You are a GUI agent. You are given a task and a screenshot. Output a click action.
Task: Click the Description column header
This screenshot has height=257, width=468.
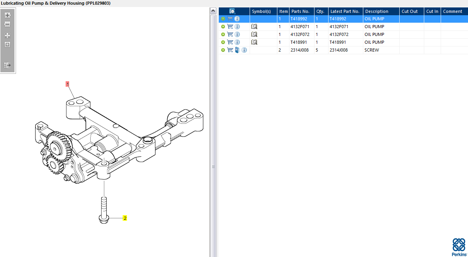click(x=377, y=11)
